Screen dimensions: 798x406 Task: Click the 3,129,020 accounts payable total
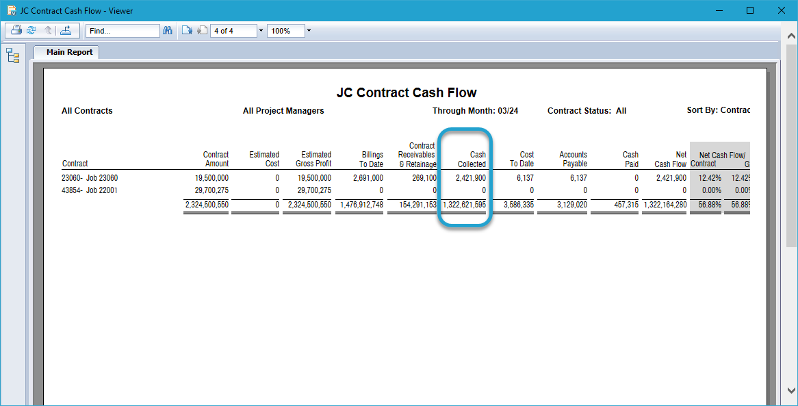tap(572, 205)
